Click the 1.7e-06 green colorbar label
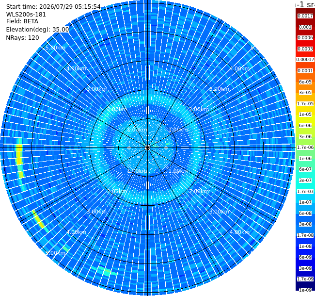 [305, 148]
